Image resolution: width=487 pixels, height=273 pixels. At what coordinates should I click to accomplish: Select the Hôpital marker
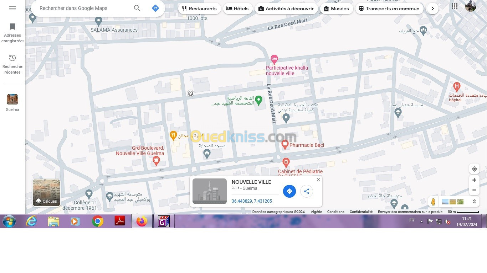(x=457, y=86)
